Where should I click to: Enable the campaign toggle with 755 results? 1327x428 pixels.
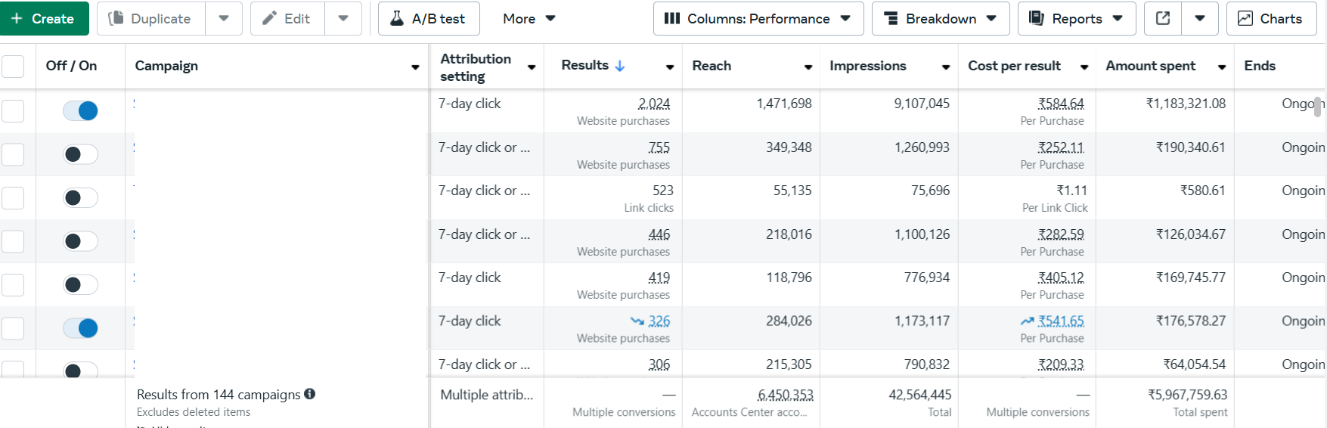(80, 154)
